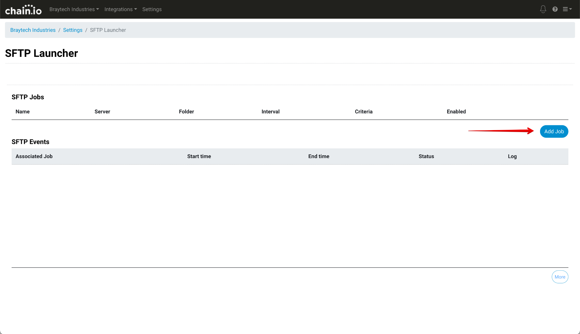Click the chain.io logo
This screenshot has height=334, width=580.
click(x=23, y=10)
